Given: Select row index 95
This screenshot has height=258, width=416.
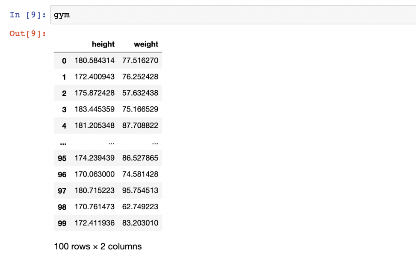Looking at the screenshot, I should (x=62, y=158).
